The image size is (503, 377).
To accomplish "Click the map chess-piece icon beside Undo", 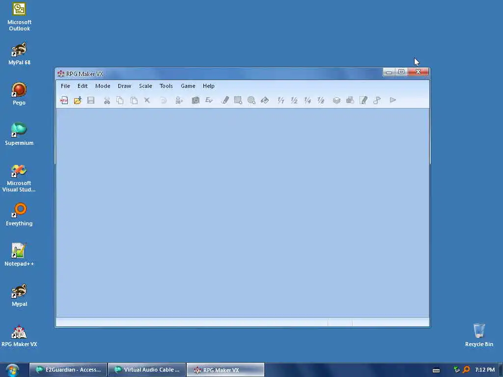I will [x=179, y=100].
